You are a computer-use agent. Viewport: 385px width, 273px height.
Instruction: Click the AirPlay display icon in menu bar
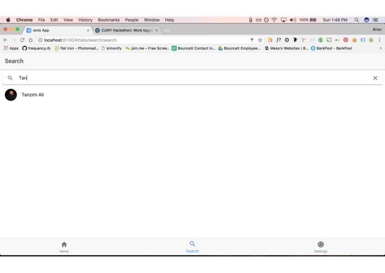[283, 20]
